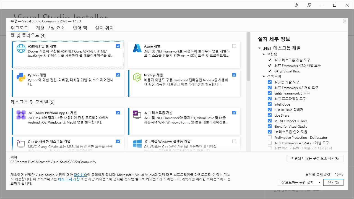Click the Node.js hexagon icon
The width and height of the screenshot is (354, 199).
click(137, 77)
